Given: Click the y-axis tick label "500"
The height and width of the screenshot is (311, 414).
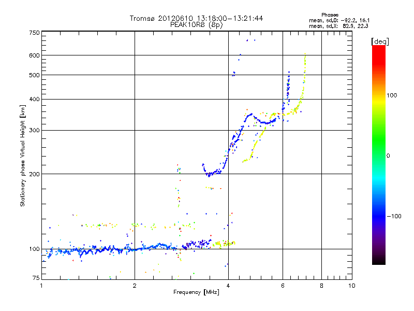Looking at the screenshot, I should [35, 75].
